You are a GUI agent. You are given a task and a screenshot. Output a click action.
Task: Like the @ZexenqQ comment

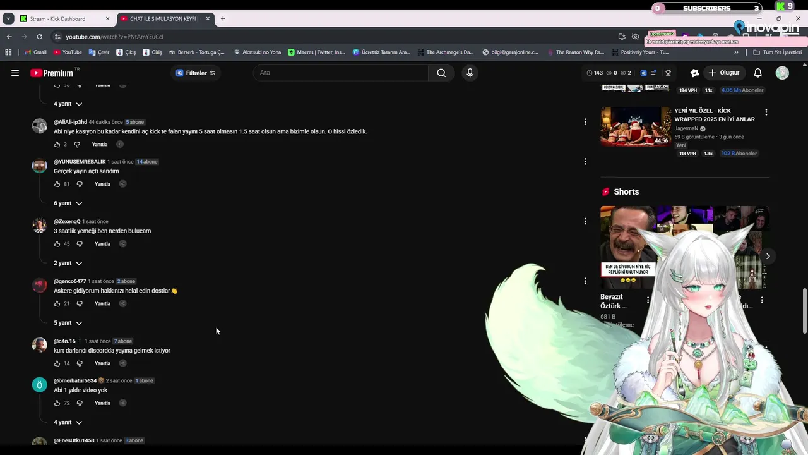point(57,243)
